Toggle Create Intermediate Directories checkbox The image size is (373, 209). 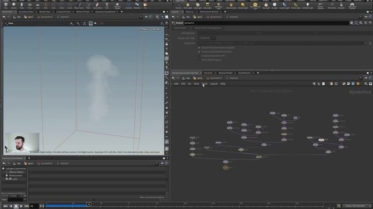(199, 52)
